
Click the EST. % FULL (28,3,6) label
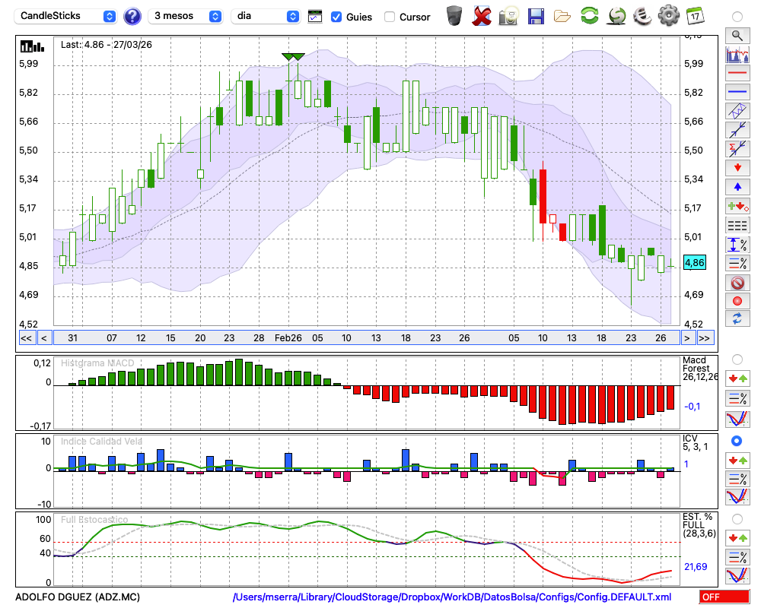[x=699, y=525]
